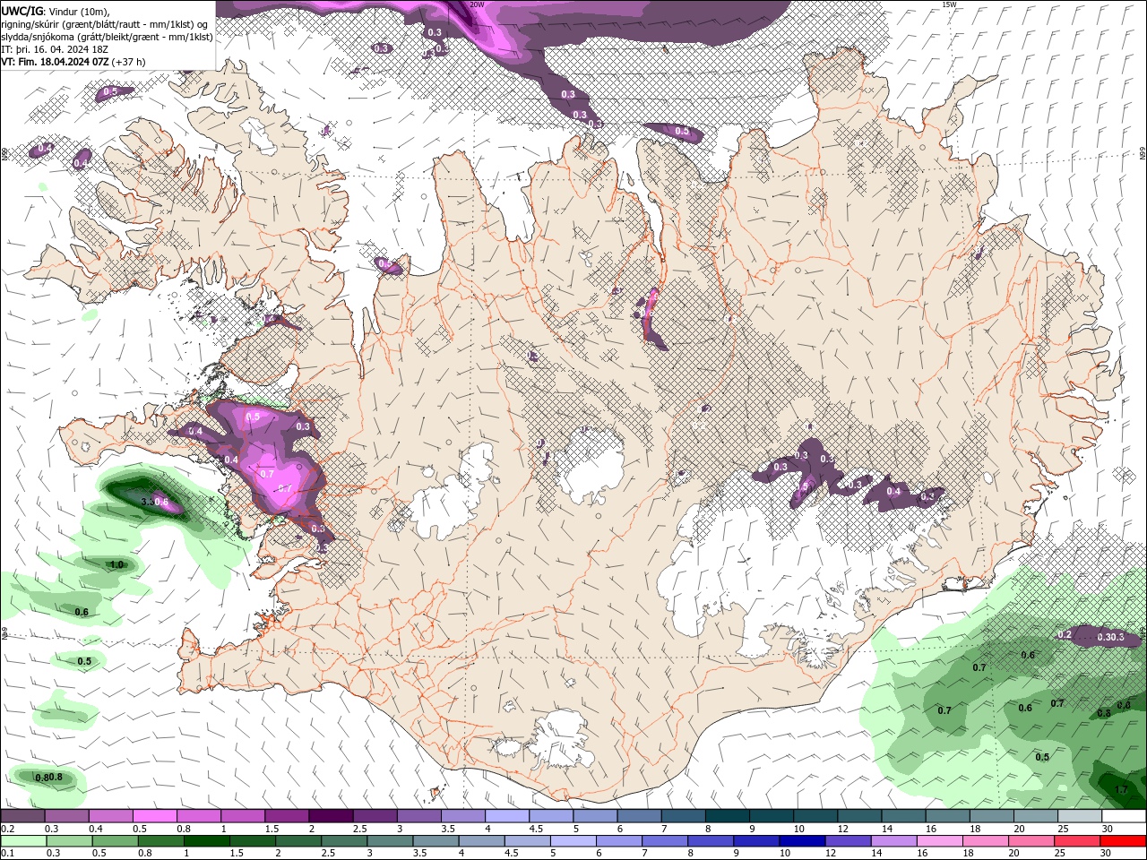Pick the darkest green swatch after 1 on rain scale
This screenshot has height=860, width=1147.
(x=207, y=841)
